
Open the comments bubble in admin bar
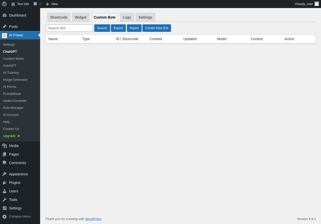click(x=35, y=4)
